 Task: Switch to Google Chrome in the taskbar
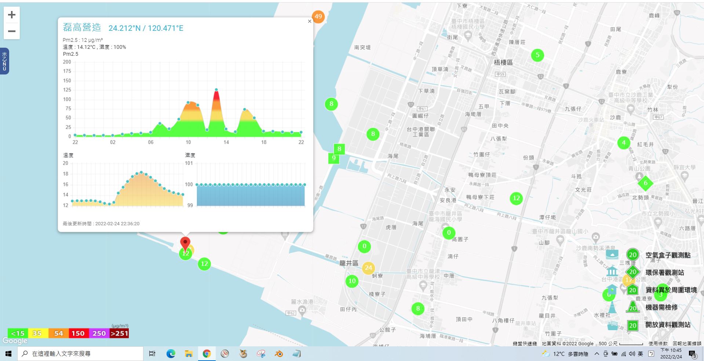(x=207, y=354)
